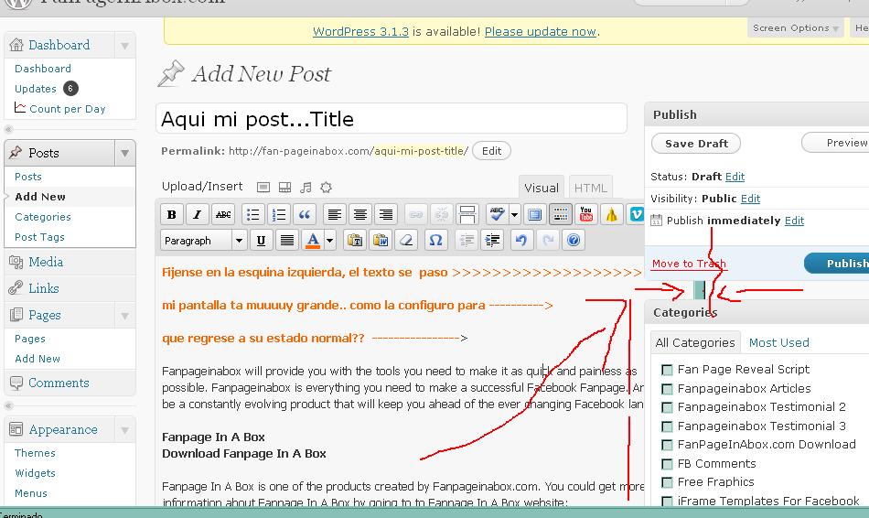Toggle the kitchen sink toolbar row
869x518 pixels.
tap(561, 215)
